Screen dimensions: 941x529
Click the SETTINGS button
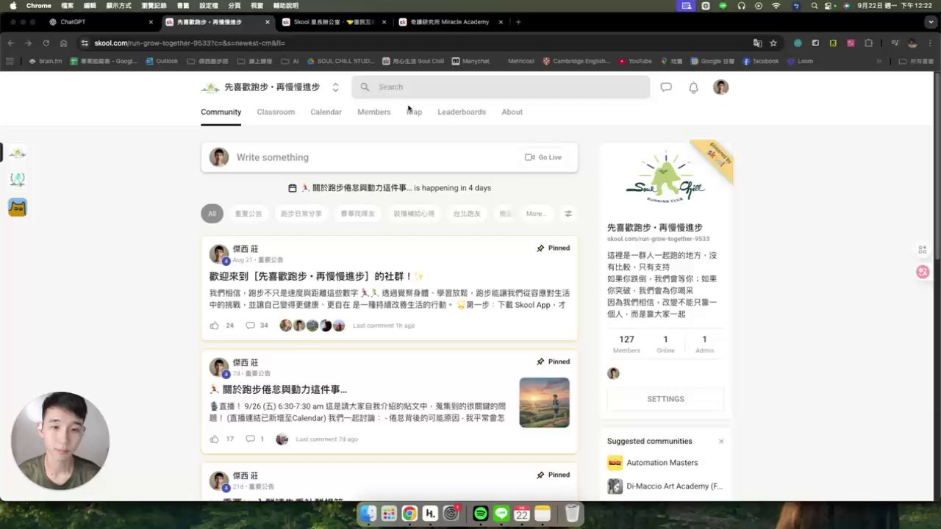click(x=665, y=399)
